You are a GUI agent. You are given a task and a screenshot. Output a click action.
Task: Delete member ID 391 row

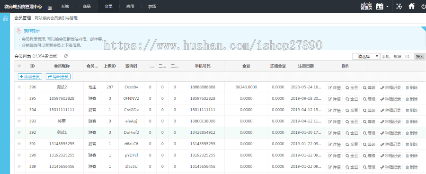[412, 144]
